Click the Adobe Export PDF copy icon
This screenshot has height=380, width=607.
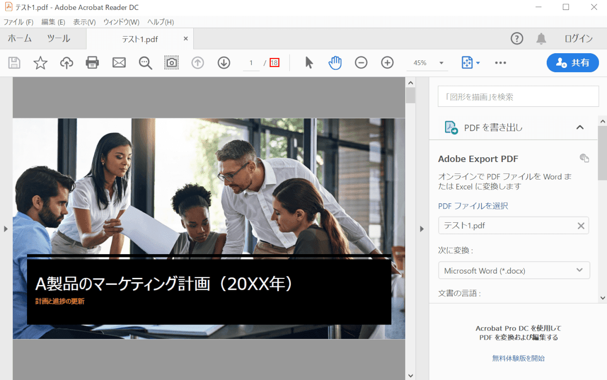click(585, 158)
